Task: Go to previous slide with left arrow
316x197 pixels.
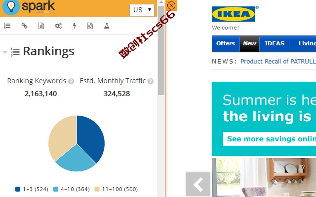Action: 198,184
